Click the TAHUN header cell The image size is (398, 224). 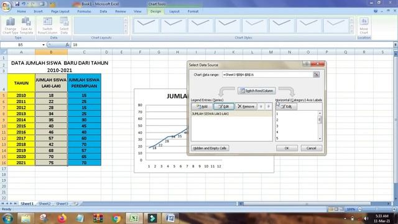tap(21, 83)
